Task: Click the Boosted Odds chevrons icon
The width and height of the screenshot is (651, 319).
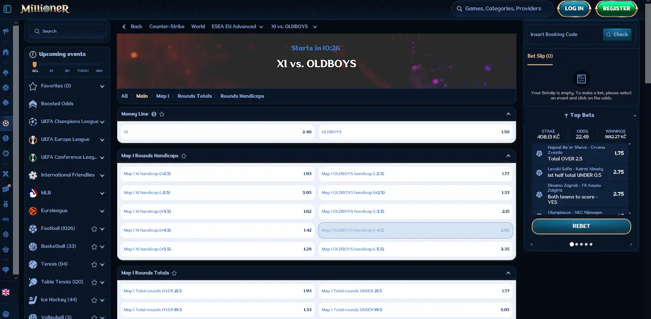Action: tap(33, 104)
